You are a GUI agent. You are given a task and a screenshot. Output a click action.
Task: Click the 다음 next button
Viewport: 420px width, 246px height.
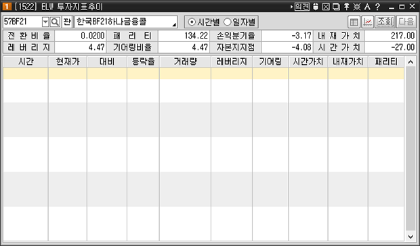pyautogui.click(x=406, y=22)
